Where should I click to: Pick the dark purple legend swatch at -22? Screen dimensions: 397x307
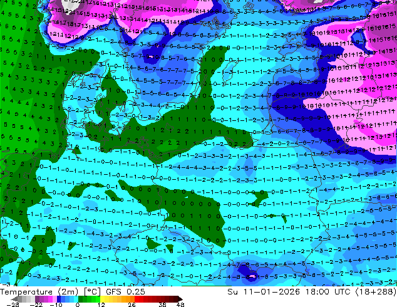tap(37, 299)
